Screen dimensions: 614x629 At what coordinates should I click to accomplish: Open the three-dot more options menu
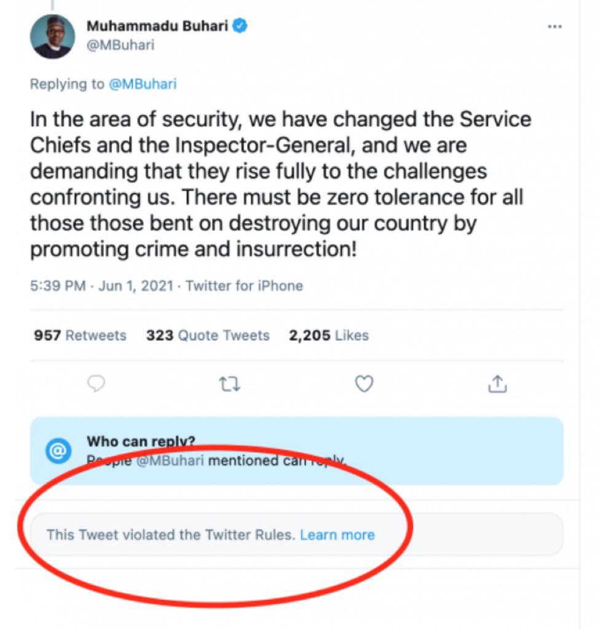click(x=554, y=27)
